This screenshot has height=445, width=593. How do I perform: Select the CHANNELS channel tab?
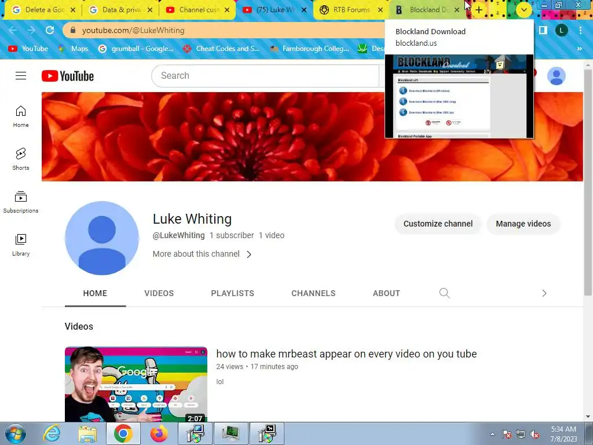(313, 293)
